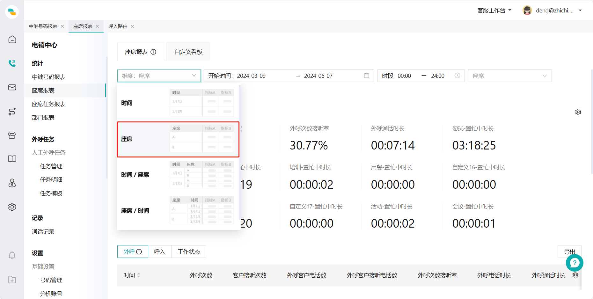Choose the 座席 / 时间 dimension option

pyautogui.click(x=178, y=211)
